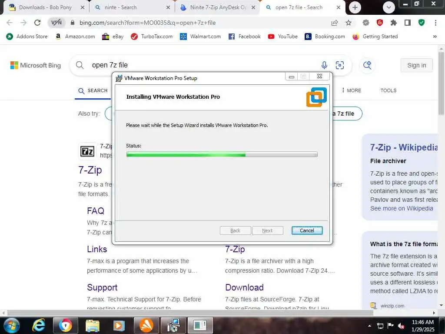The image size is (445, 334).
Task: Select the SEARCH tab on Bing
Action: pyautogui.click(x=93, y=90)
